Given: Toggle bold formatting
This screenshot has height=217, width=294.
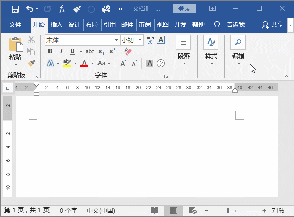Looking at the screenshot, I should point(50,51).
